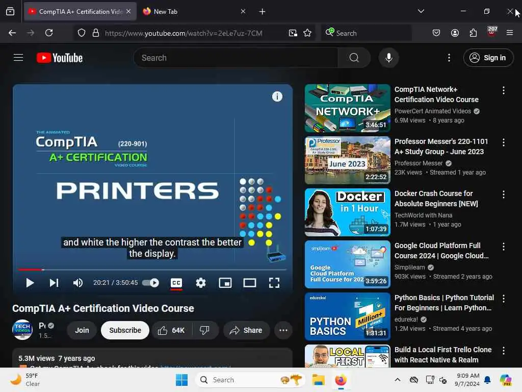Click the Sign in button
The image size is (522, 392).
point(488,58)
